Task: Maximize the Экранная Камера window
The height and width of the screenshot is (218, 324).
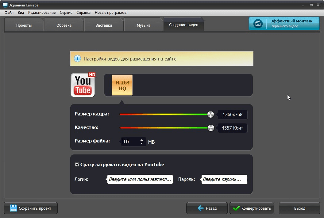Action: (311, 5)
